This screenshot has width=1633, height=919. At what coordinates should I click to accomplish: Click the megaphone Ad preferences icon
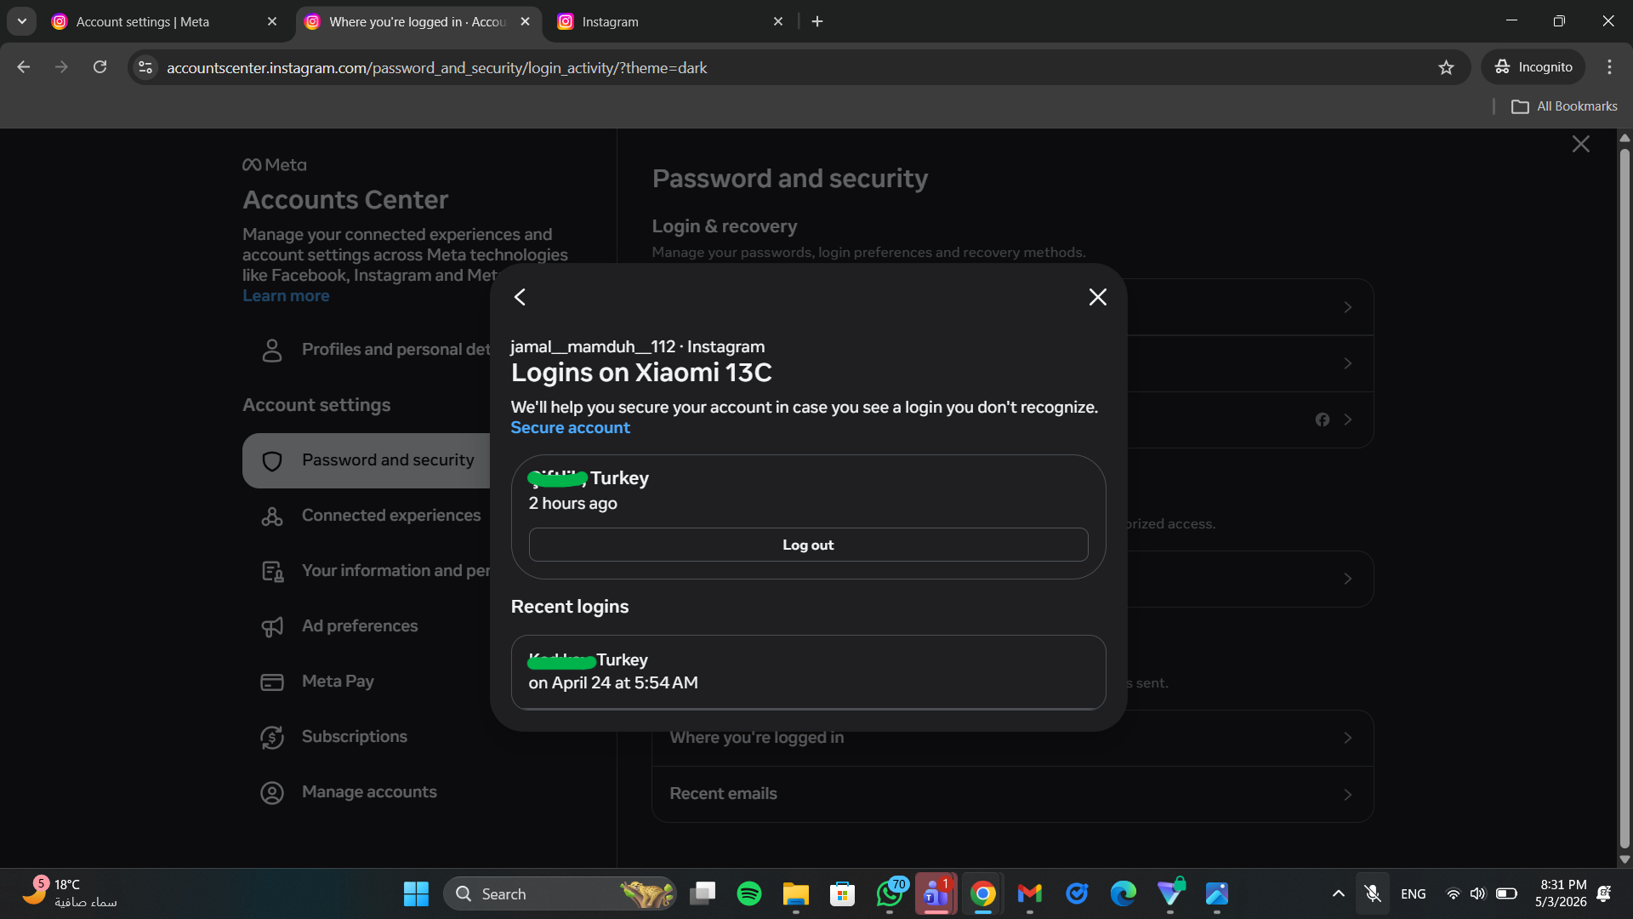tap(272, 626)
